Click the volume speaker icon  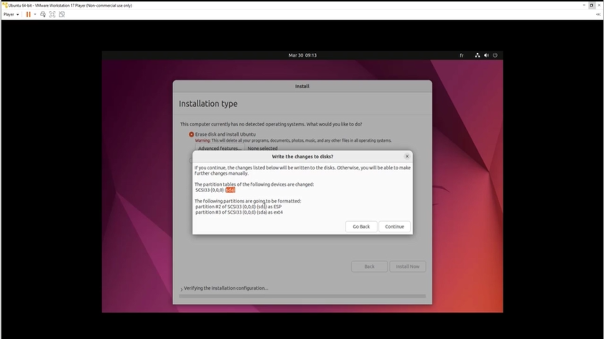486,55
